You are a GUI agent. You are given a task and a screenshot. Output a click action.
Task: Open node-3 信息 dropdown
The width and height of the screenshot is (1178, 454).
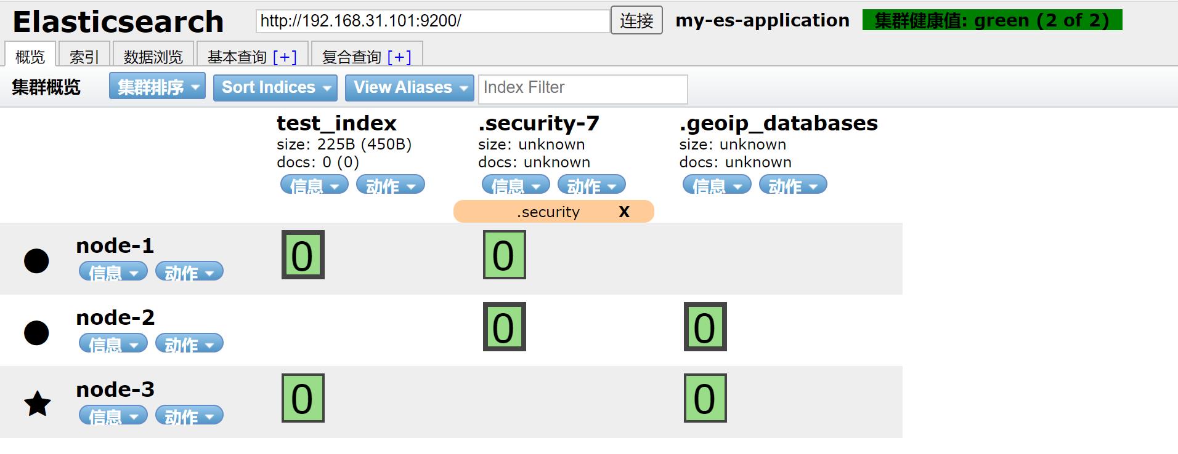click(113, 415)
